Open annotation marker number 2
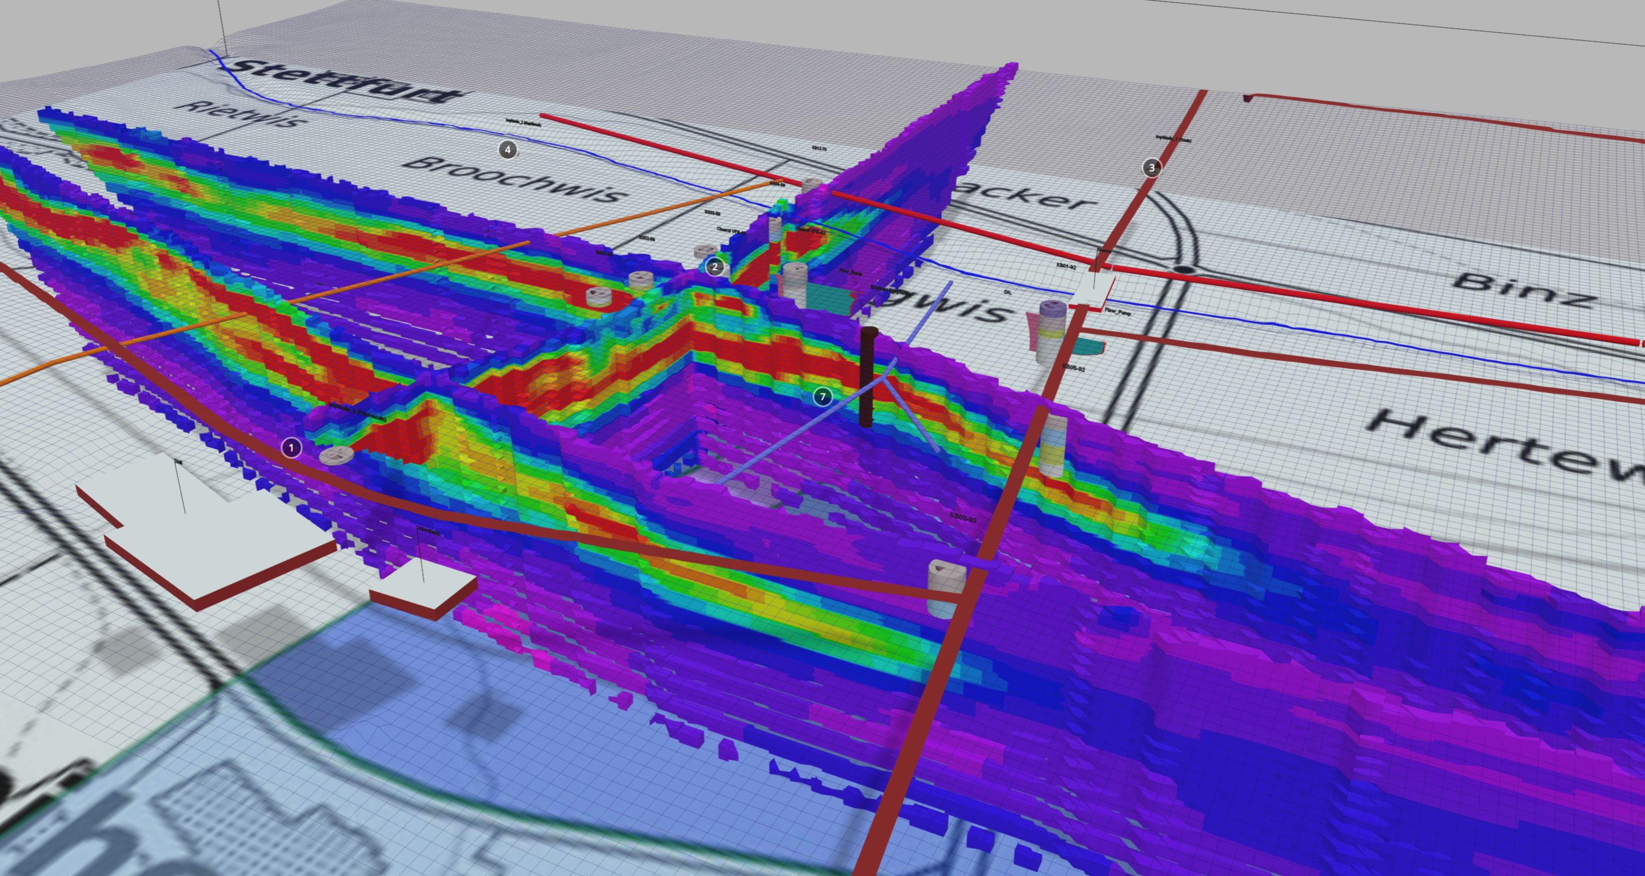 pos(715,267)
